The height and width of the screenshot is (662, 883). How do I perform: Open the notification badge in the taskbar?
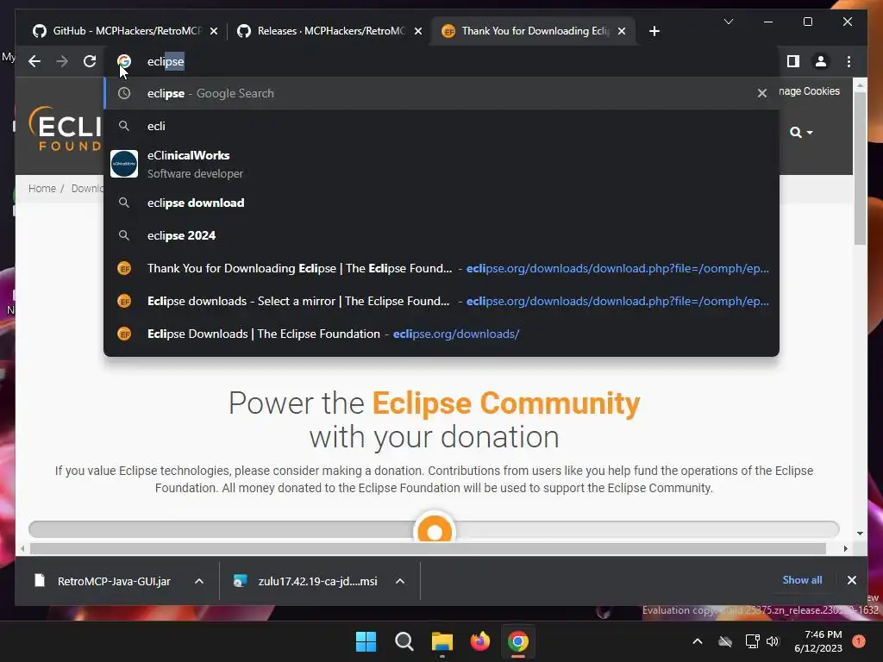coord(858,641)
